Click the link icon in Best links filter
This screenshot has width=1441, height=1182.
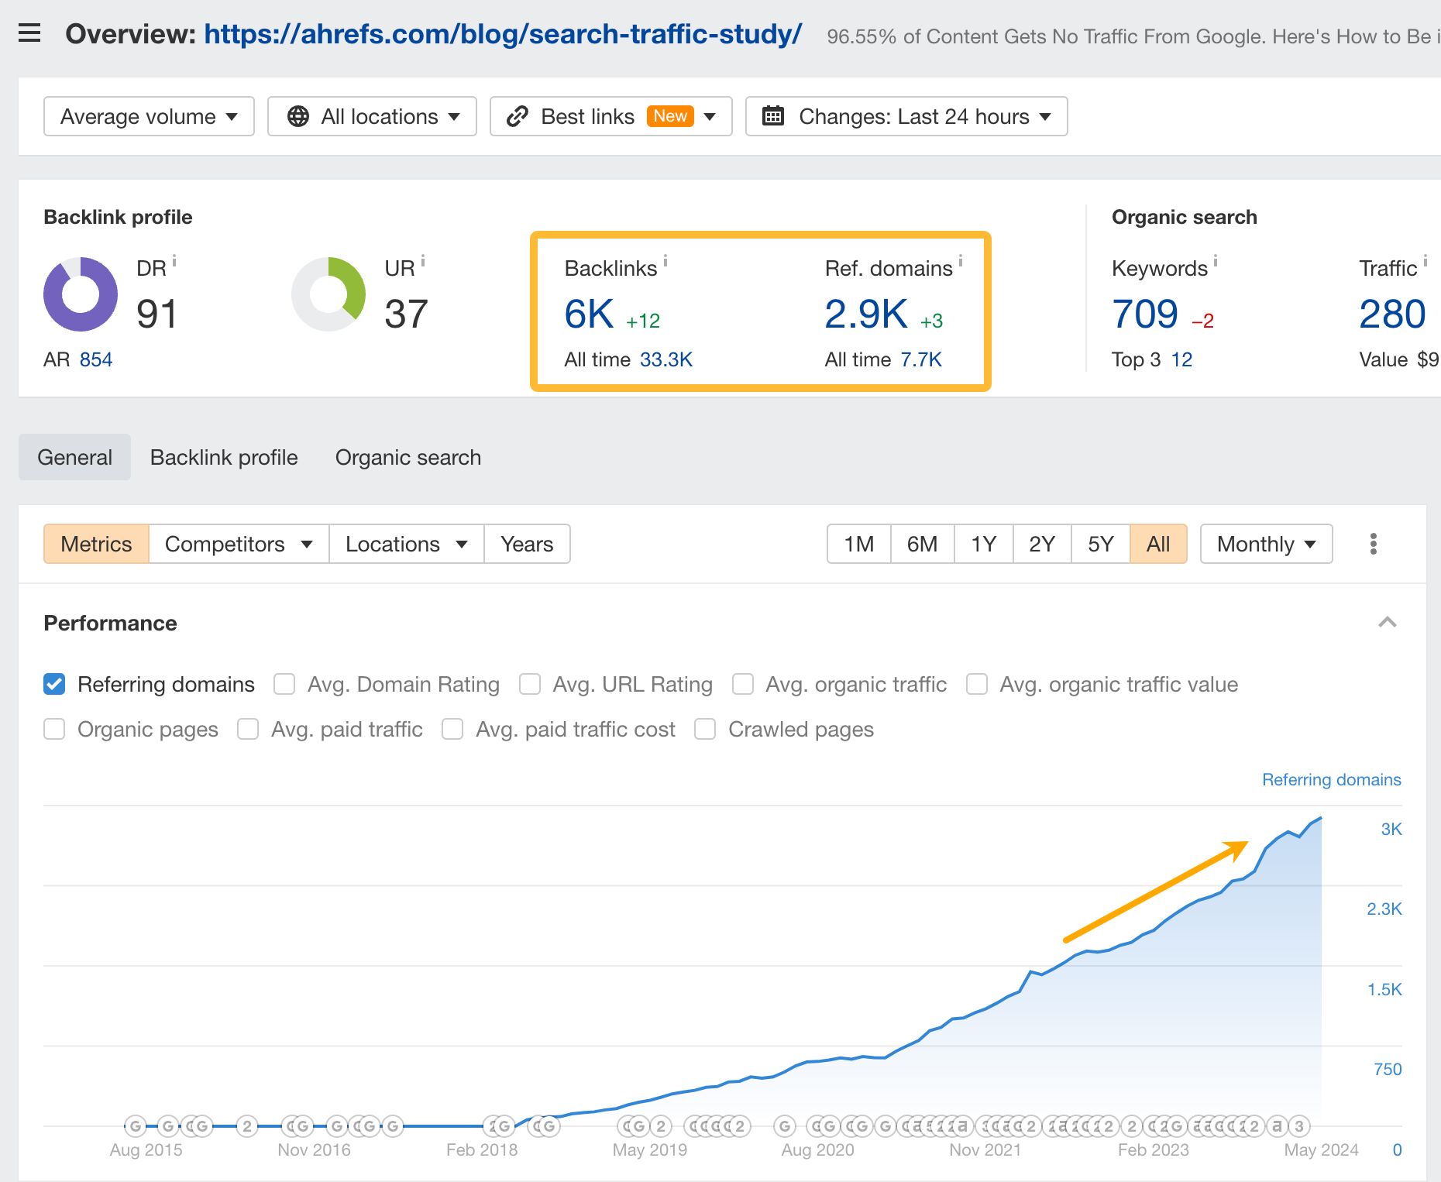coord(517,116)
